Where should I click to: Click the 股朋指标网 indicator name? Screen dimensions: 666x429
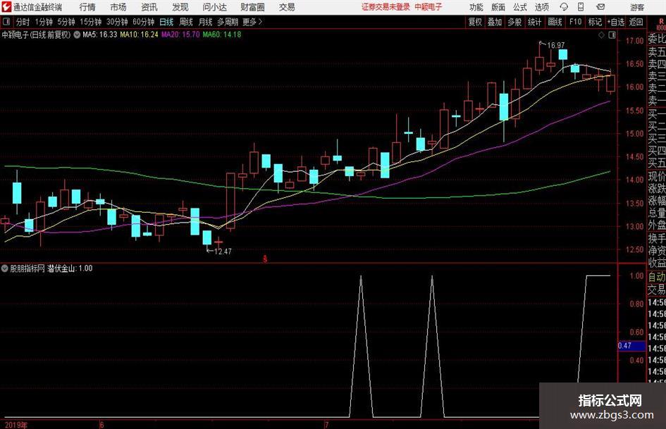point(27,268)
